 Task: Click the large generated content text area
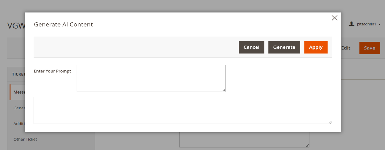tap(183, 110)
